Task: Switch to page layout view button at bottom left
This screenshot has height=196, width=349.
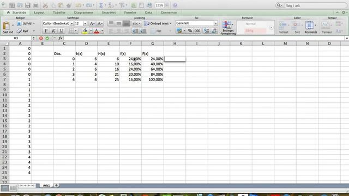Action: [13, 188]
